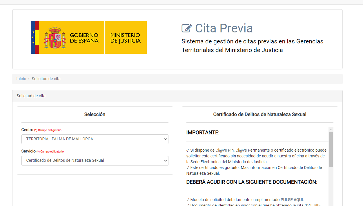Click the yellow Ministerio de Justicia logo
The height and width of the screenshot is (206, 363).
(x=126, y=37)
